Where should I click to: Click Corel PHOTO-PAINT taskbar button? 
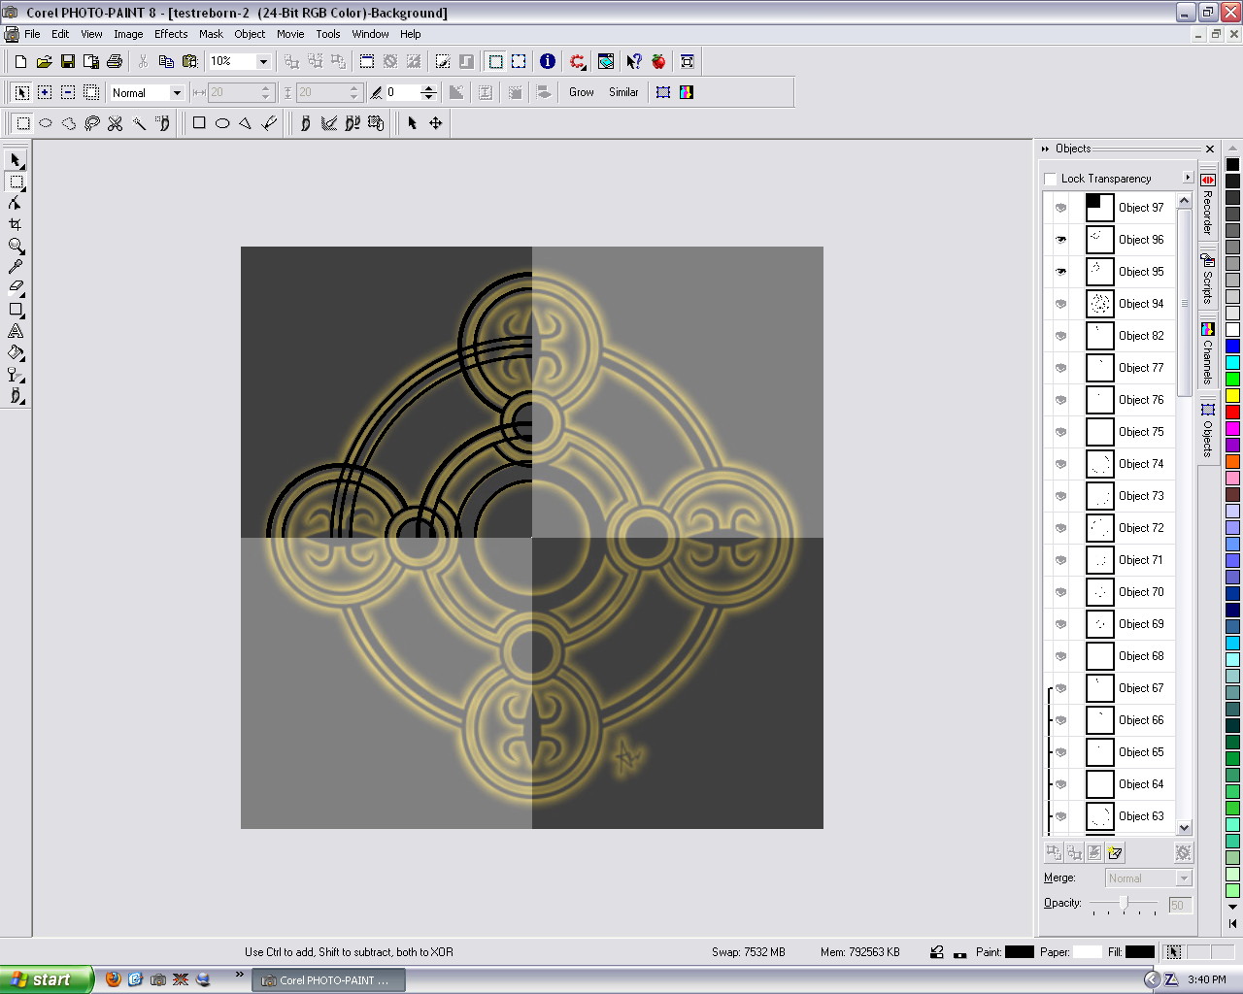[329, 980]
